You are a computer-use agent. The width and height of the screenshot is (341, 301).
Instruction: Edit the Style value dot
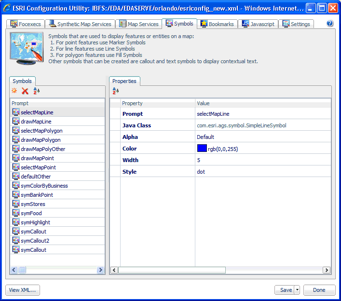[x=263, y=172]
